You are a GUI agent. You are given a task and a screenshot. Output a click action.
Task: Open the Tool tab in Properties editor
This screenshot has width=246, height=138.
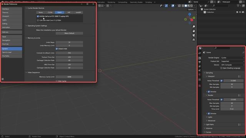(x=199, y=53)
